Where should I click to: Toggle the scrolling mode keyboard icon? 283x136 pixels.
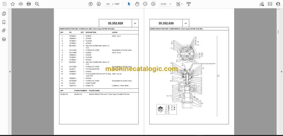click(x=189, y=4)
